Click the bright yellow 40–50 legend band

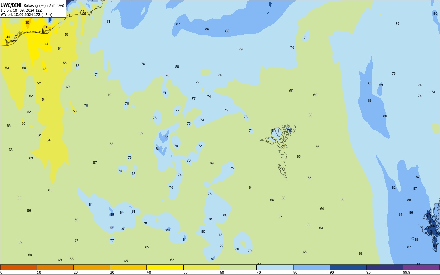165,267
